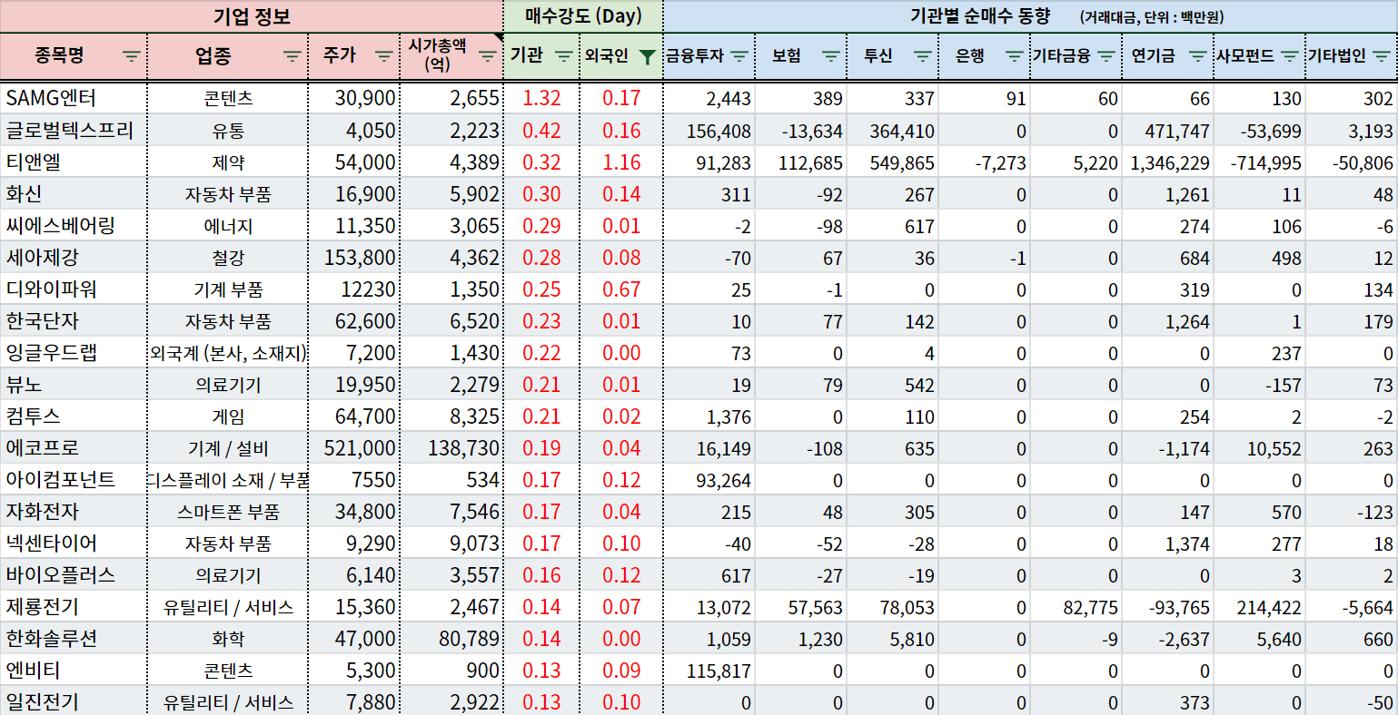
Task: Open the 업종 column filter dropdown
Action: [292, 56]
